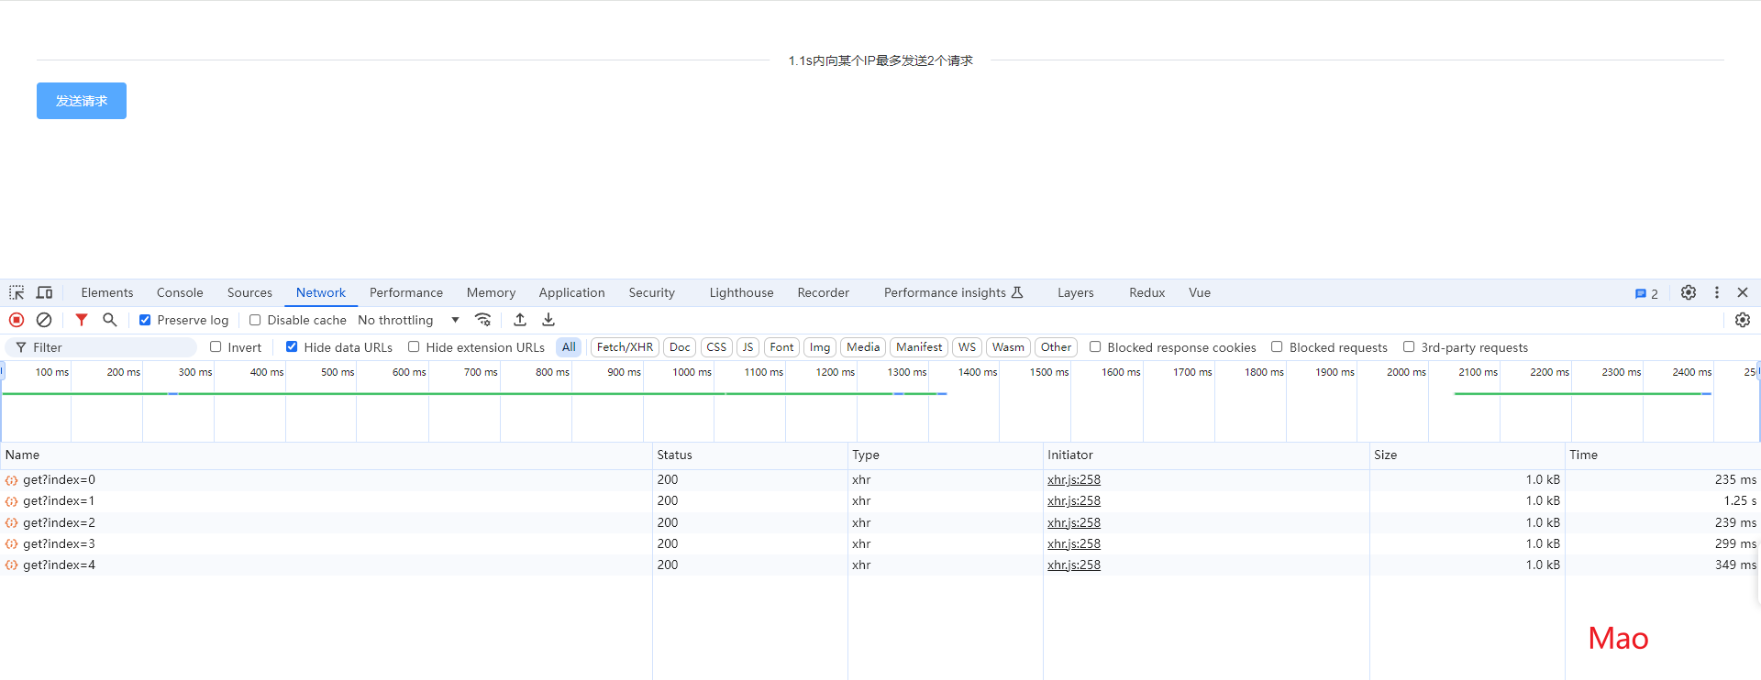Toggle Hide data URLs checkbox

pos(292,346)
